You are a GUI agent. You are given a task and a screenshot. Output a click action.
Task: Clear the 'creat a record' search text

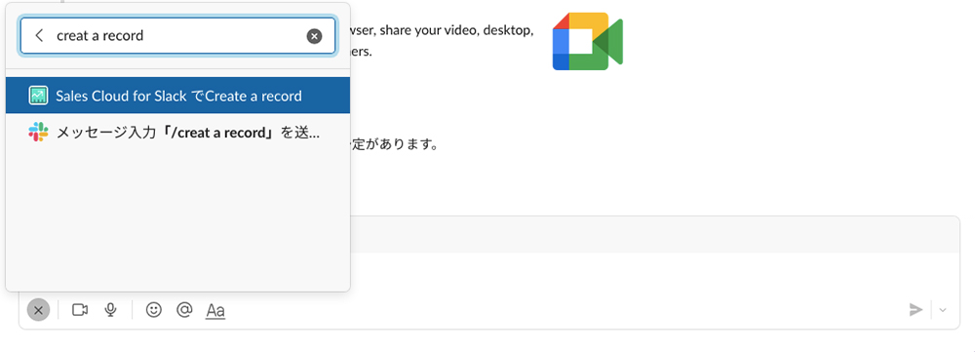[x=315, y=36]
